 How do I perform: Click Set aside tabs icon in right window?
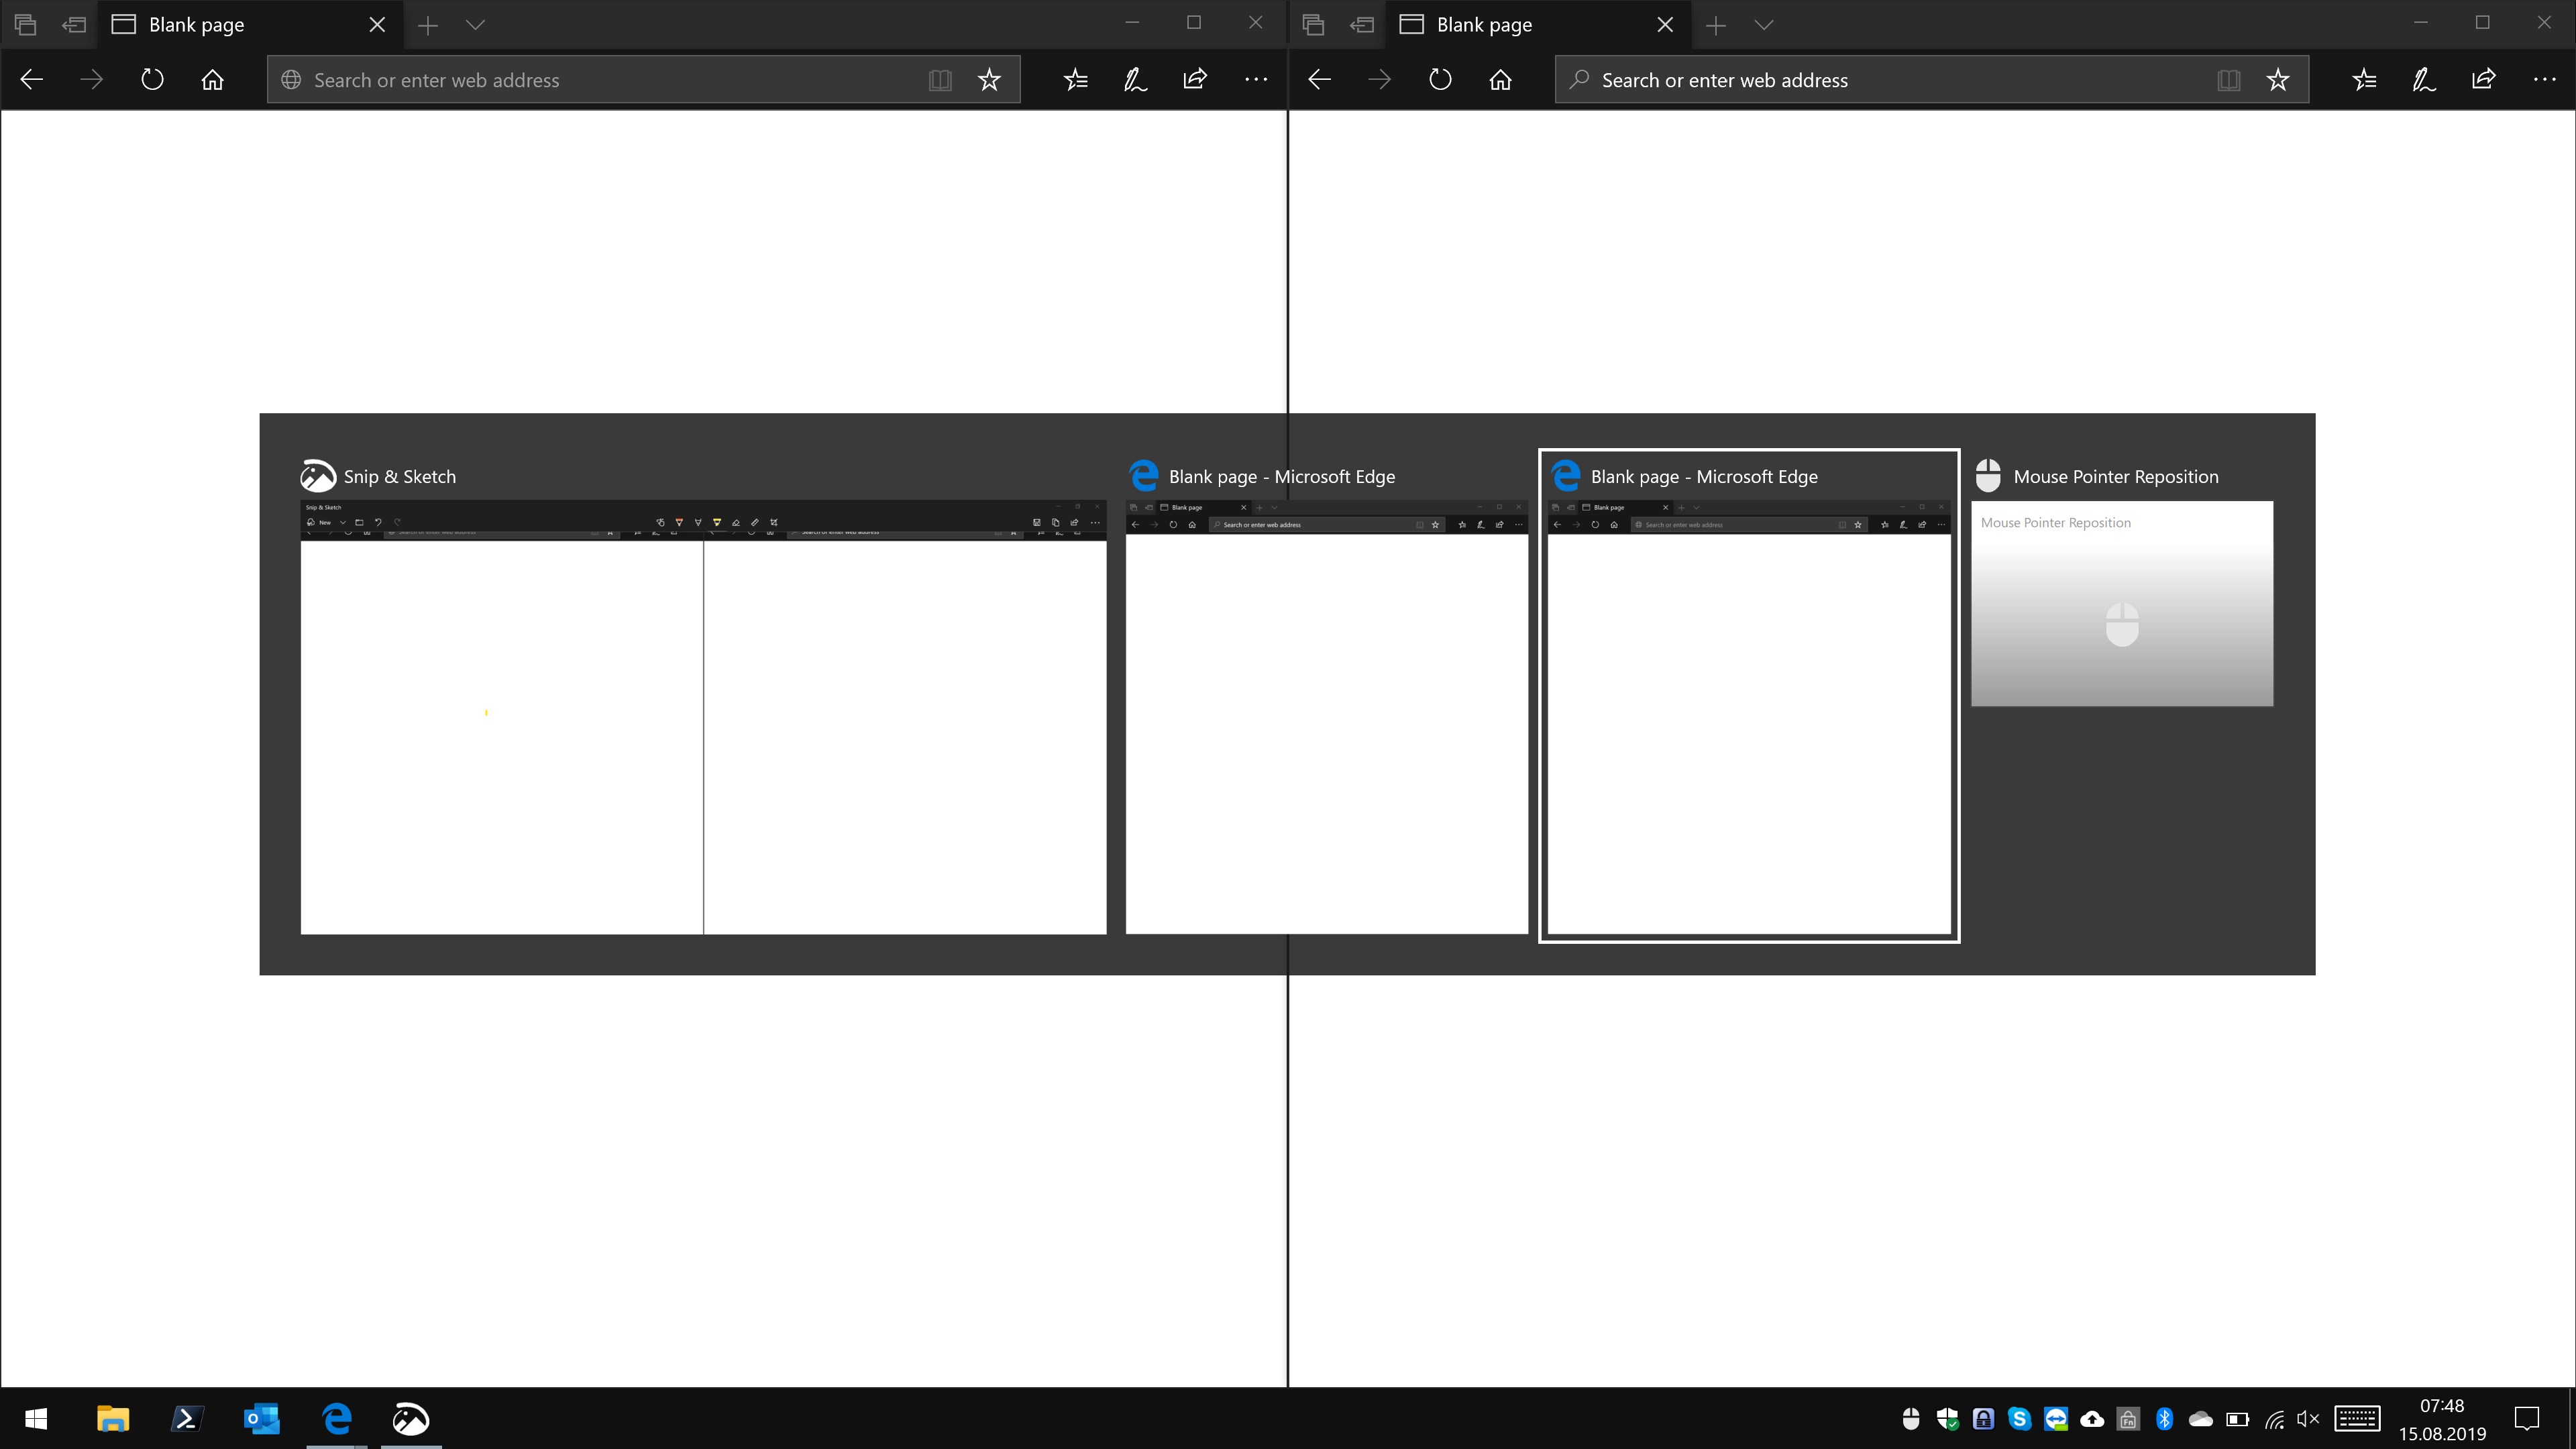(1362, 25)
